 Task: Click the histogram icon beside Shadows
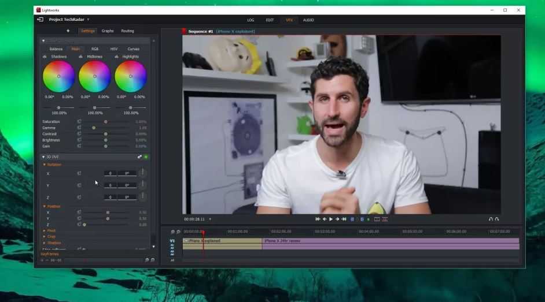click(x=45, y=57)
